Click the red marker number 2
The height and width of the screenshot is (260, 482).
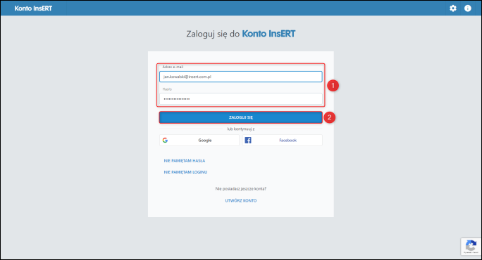(x=329, y=117)
